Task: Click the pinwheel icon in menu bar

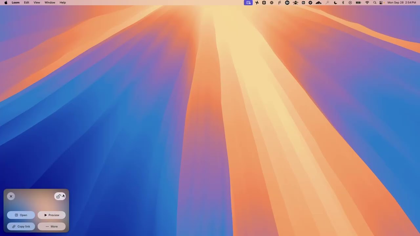Action: click(x=257, y=3)
